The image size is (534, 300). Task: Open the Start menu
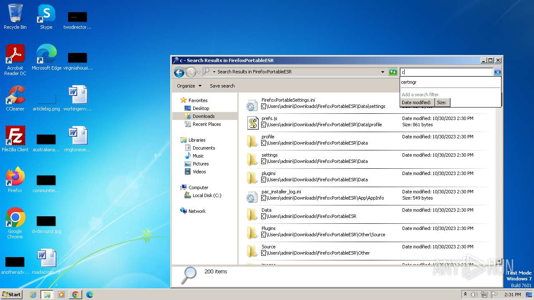[12, 295]
